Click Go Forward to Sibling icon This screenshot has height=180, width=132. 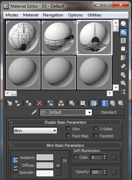120,103
